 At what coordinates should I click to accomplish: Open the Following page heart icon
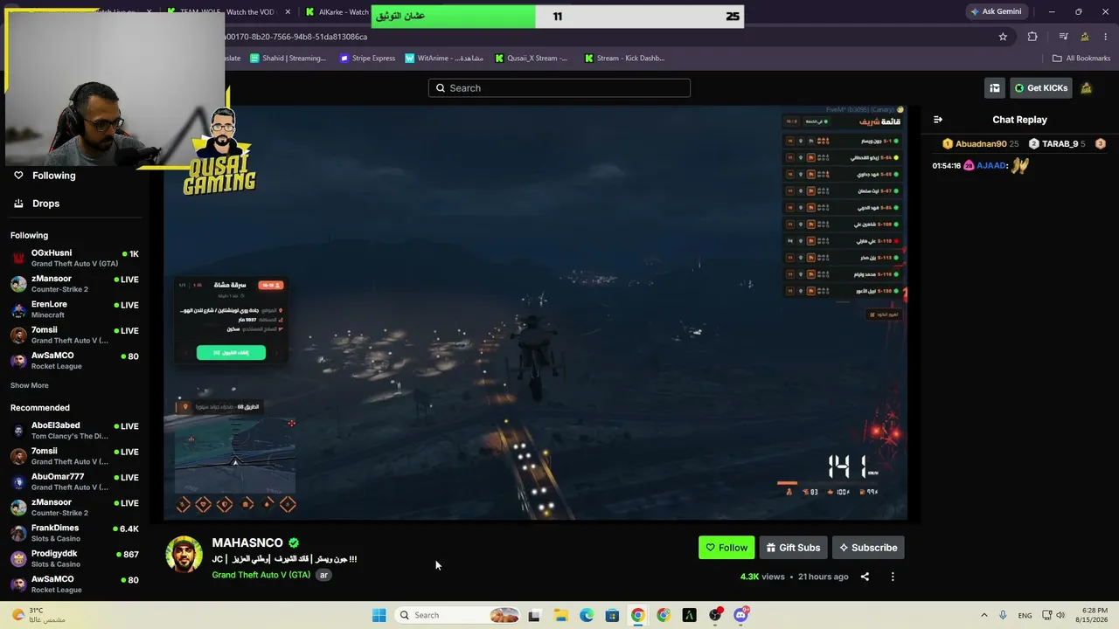point(18,176)
